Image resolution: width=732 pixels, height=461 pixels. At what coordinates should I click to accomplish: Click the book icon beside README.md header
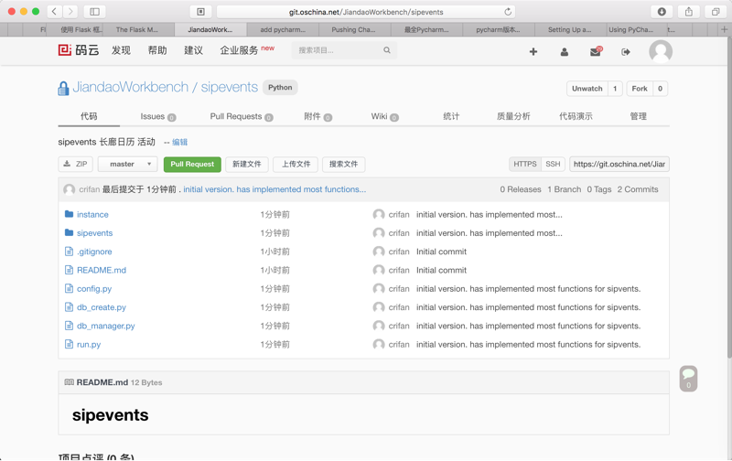tap(70, 382)
